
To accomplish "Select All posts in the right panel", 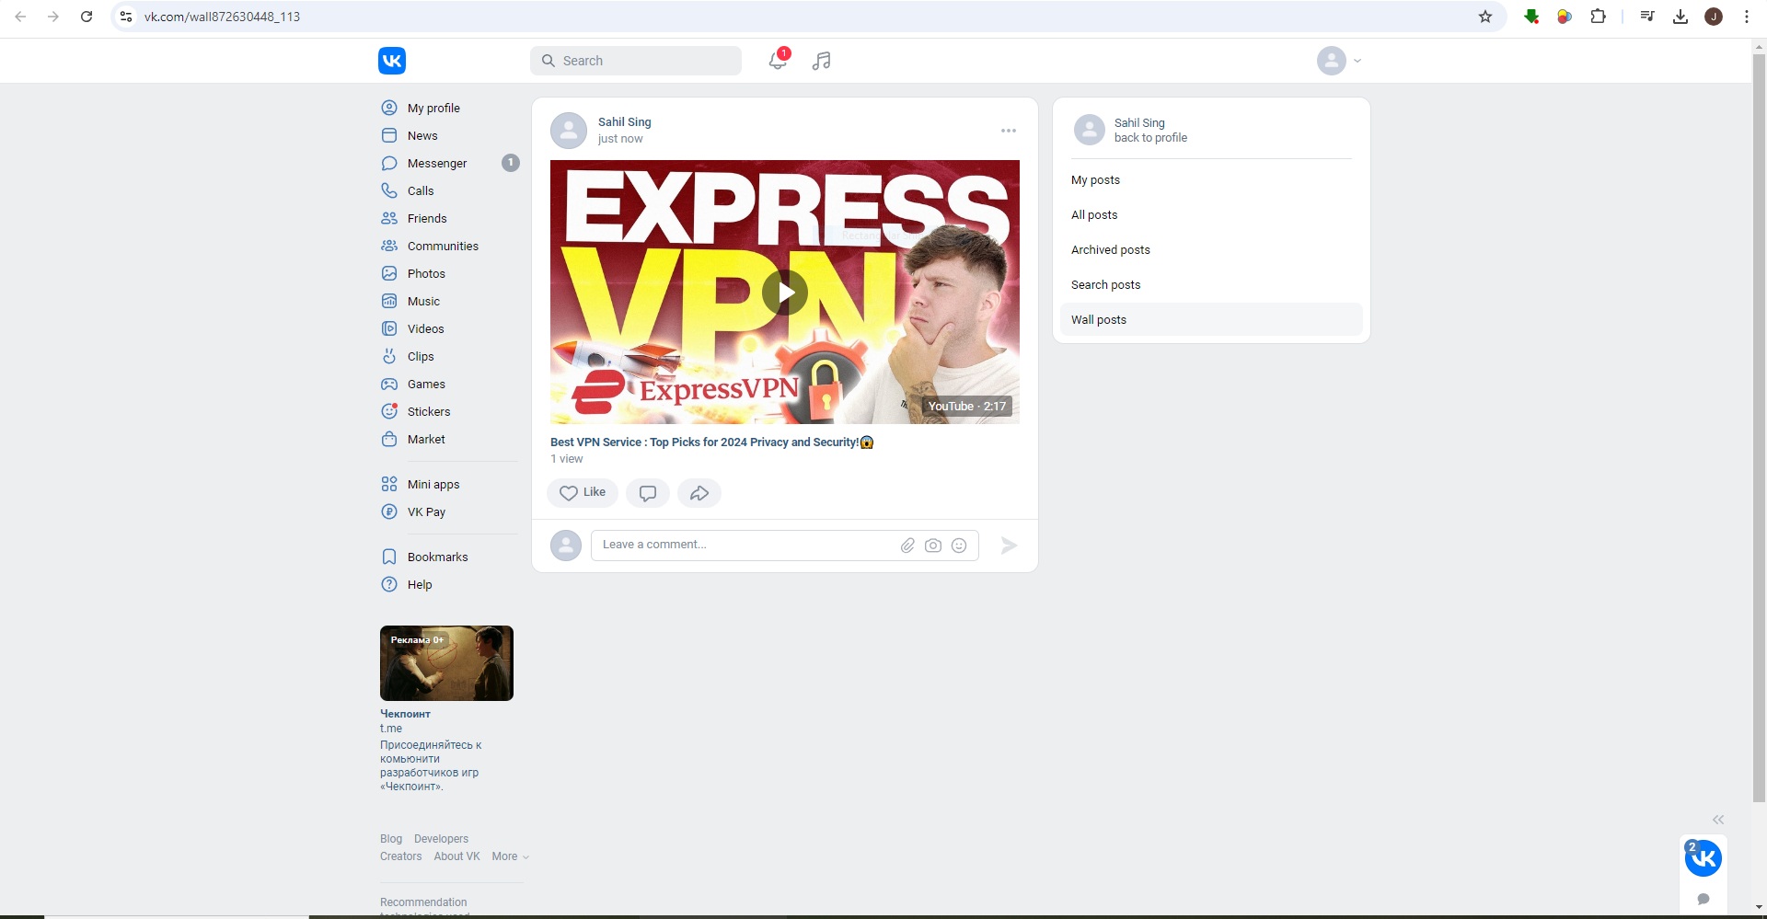I will (x=1211, y=215).
